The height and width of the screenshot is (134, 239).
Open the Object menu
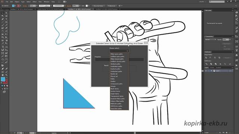tap(17, 1)
